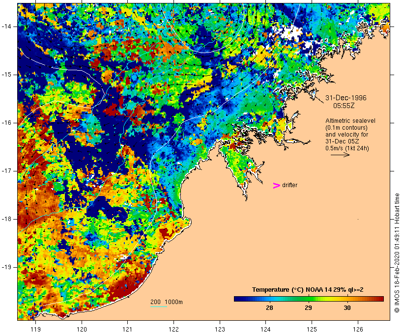Click the longitude label 121
This screenshot has width=403, height=334.
[x=127, y=329]
